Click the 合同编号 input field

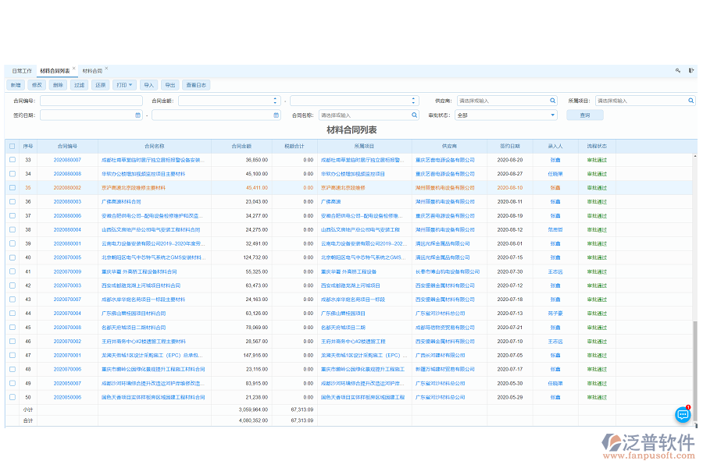(x=91, y=101)
